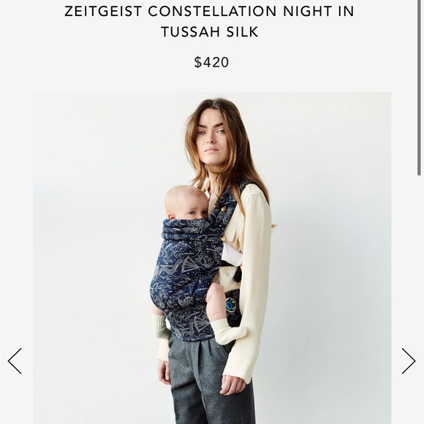Click the lower gold button on strap
The image size is (424, 424).
[224, 239]
